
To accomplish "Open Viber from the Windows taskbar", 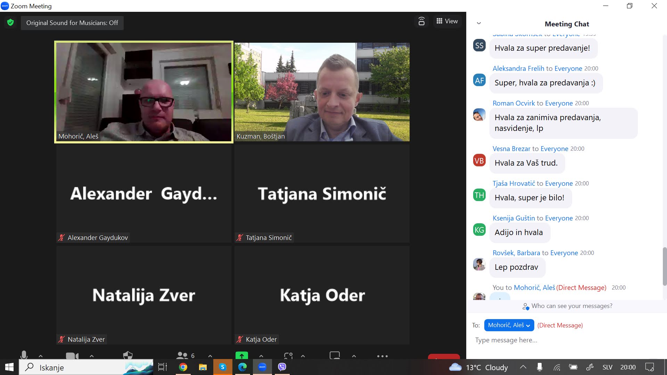I will tap(282, 367).
